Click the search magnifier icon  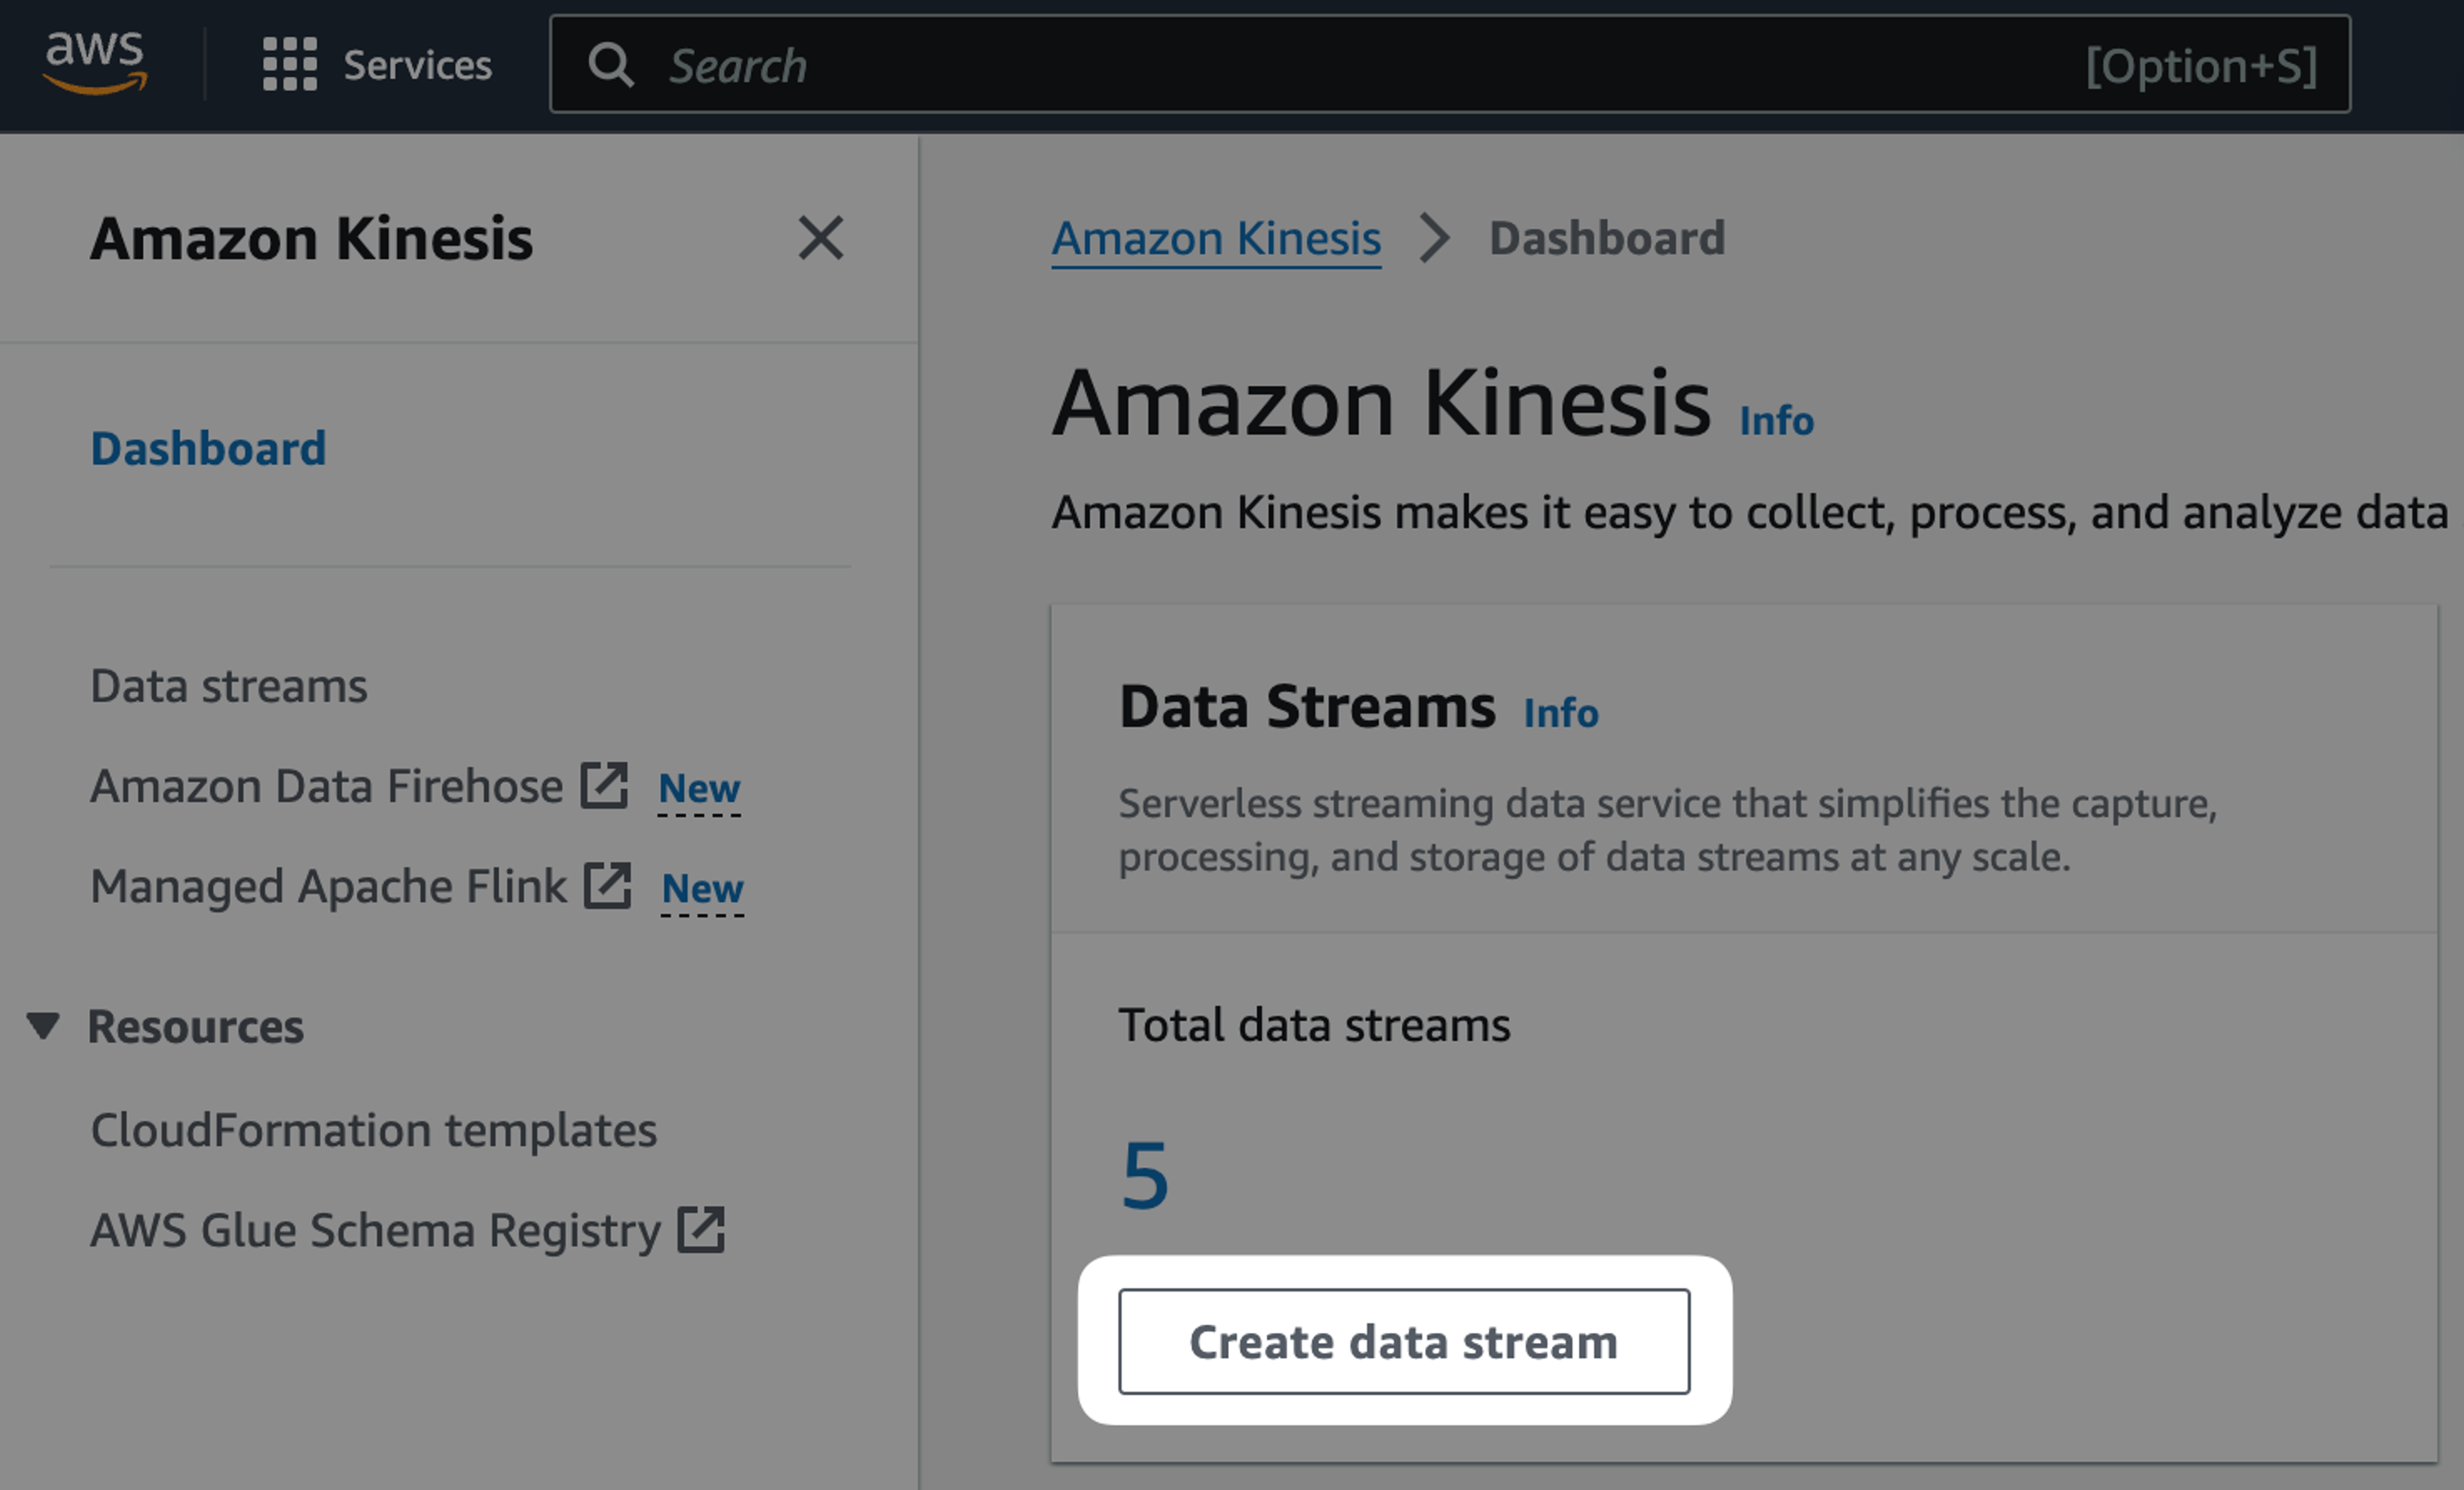click(x=610, y=65)
